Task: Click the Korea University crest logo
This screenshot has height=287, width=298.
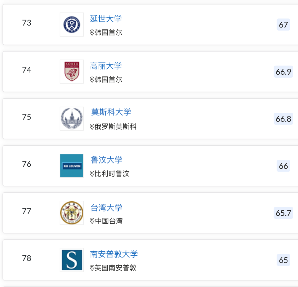Action: pyautogui.click(x=72, y=72)
